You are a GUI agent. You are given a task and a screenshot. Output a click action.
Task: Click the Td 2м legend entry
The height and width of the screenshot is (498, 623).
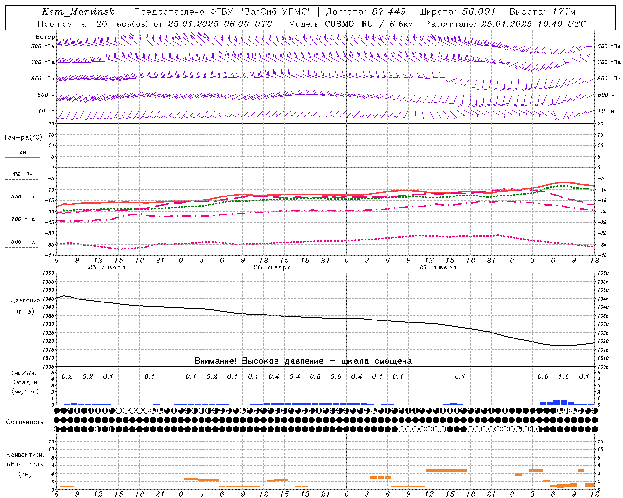click(x=23, y=174)
